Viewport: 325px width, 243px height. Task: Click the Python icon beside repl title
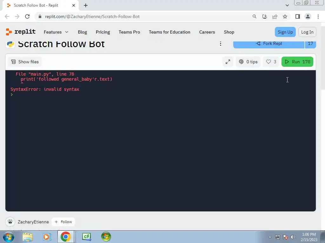click(10, 44)
